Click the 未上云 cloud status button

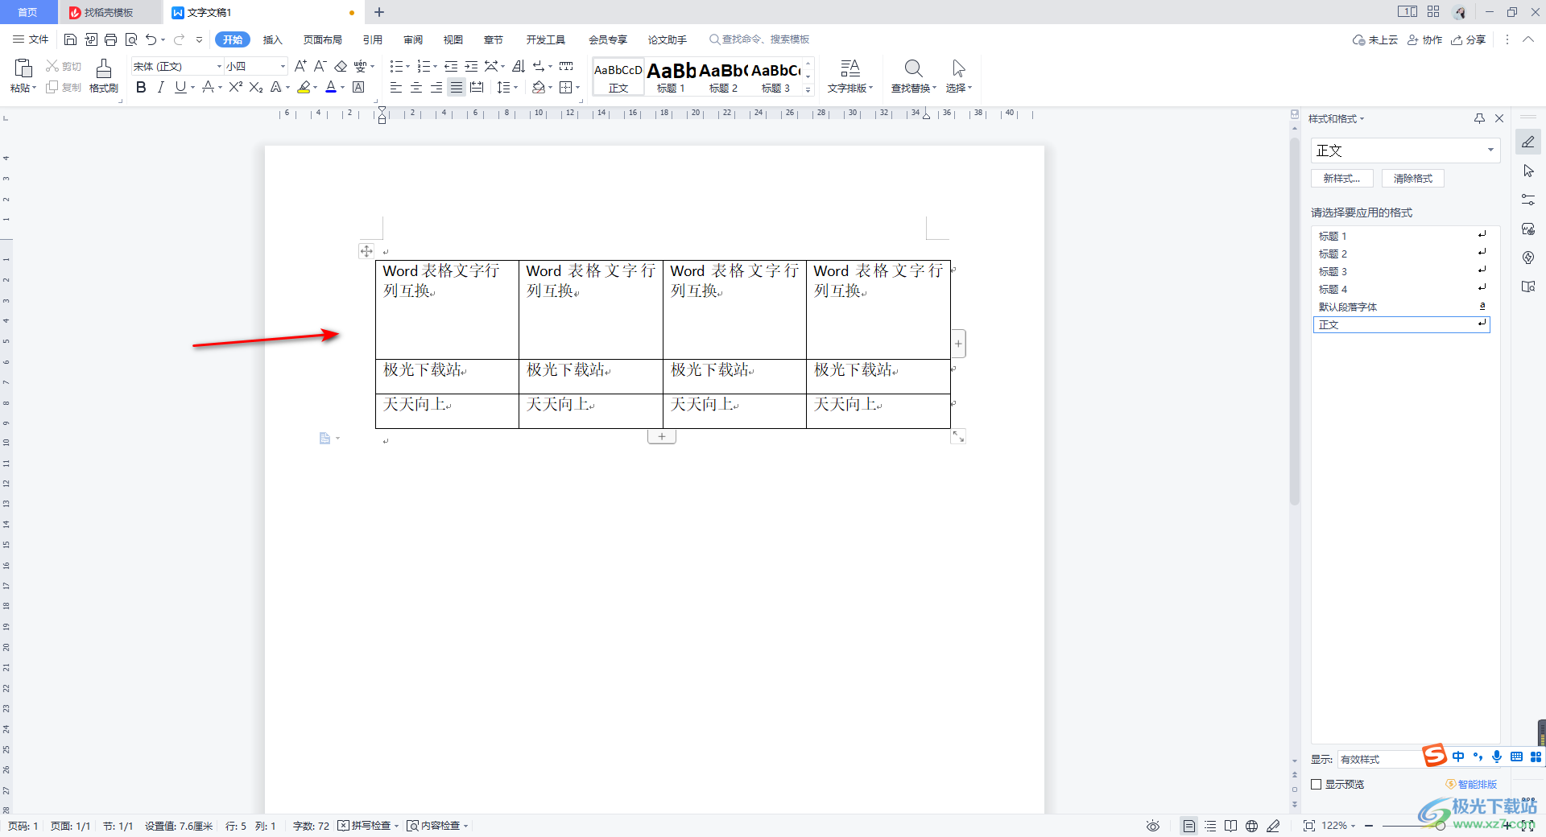pos(1375,39)
